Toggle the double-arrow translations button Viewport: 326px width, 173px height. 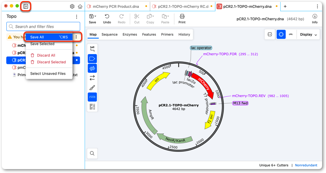[92, 78]
